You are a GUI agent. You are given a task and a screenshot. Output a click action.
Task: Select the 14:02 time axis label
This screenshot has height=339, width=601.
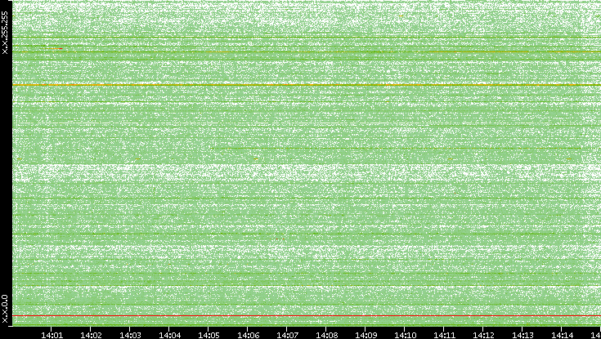tap(91, 335)
